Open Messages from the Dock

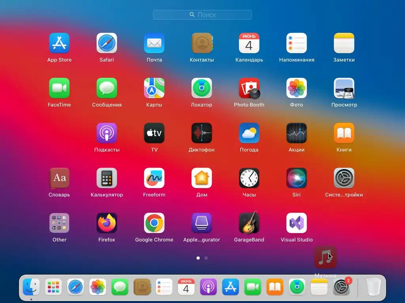pos(120,287)
